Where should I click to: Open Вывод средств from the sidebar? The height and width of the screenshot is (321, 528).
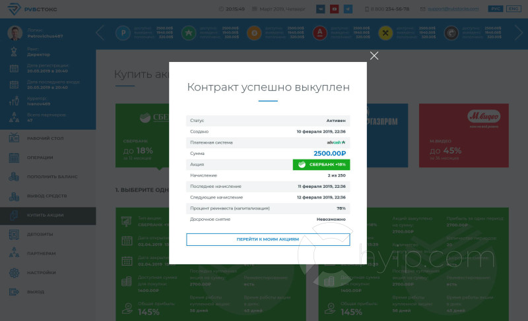tap(48, 196)
